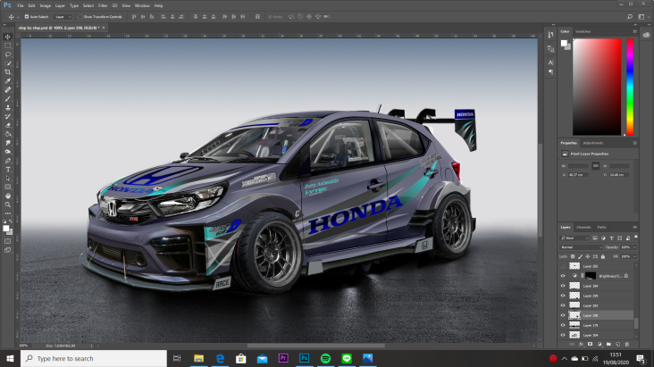
Task: Select the Crop tool
Action: coord(7,71)
